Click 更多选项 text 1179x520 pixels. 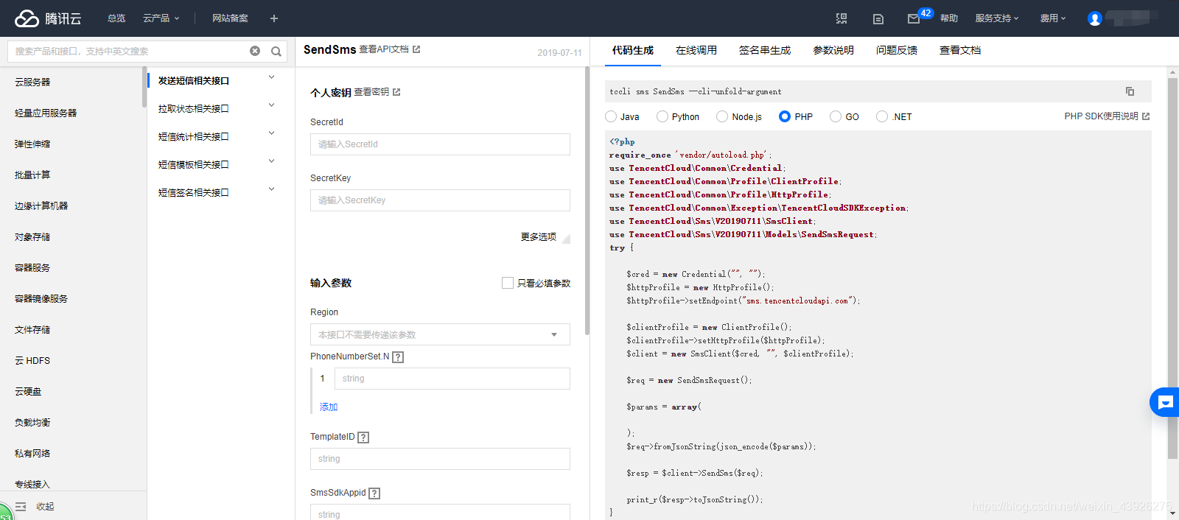tap(538, 237)
